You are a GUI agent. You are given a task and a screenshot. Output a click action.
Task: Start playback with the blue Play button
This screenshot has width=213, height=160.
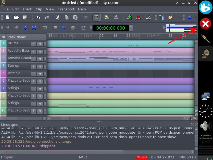click(64, 27)
